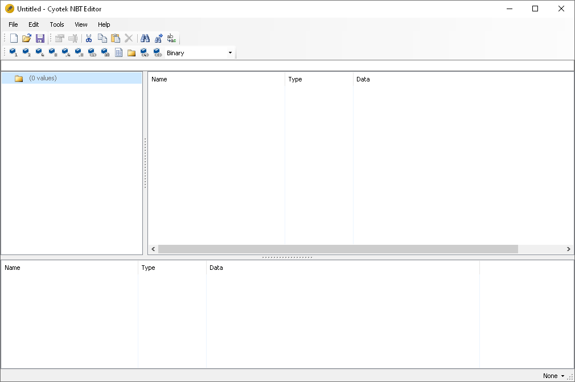This screenshot has height=382, width=575.
Task: Click Find Next binoculars with arrow icon
Action: click(x=158, y=38)
